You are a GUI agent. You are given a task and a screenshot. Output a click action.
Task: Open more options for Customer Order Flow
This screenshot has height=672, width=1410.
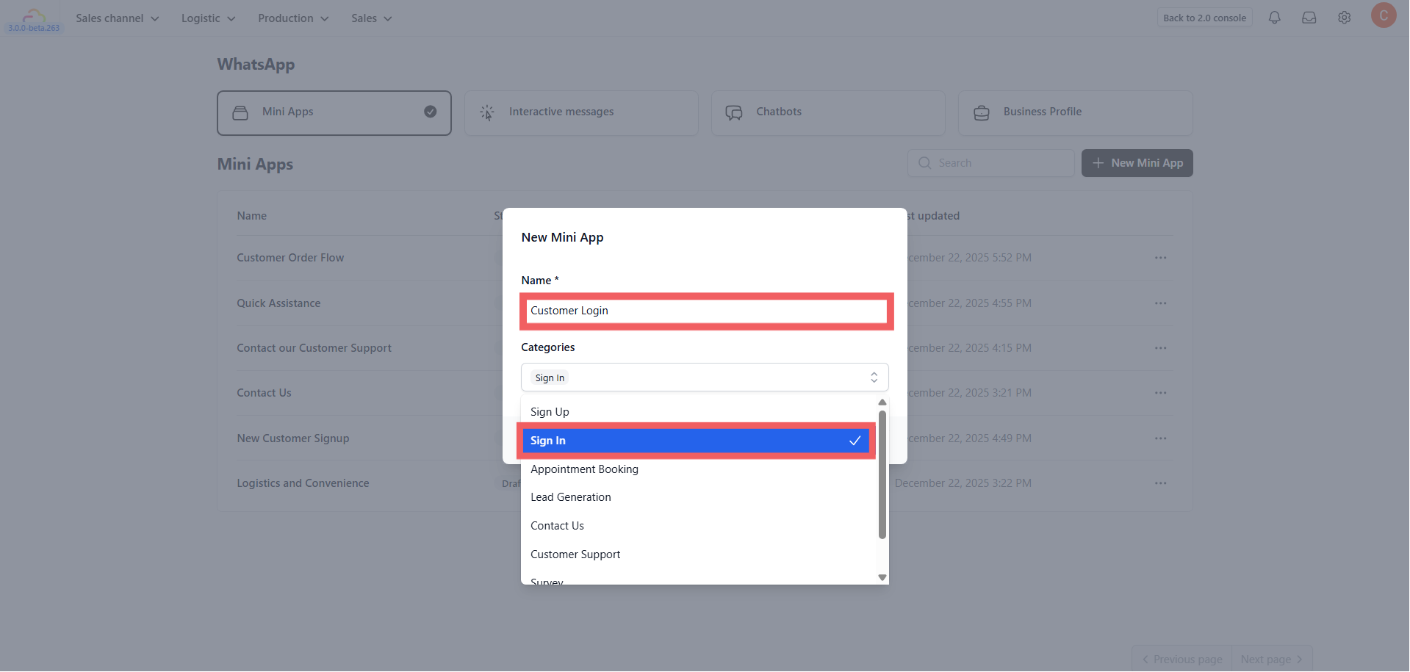pyautogui.click(x=1160, y=258)
